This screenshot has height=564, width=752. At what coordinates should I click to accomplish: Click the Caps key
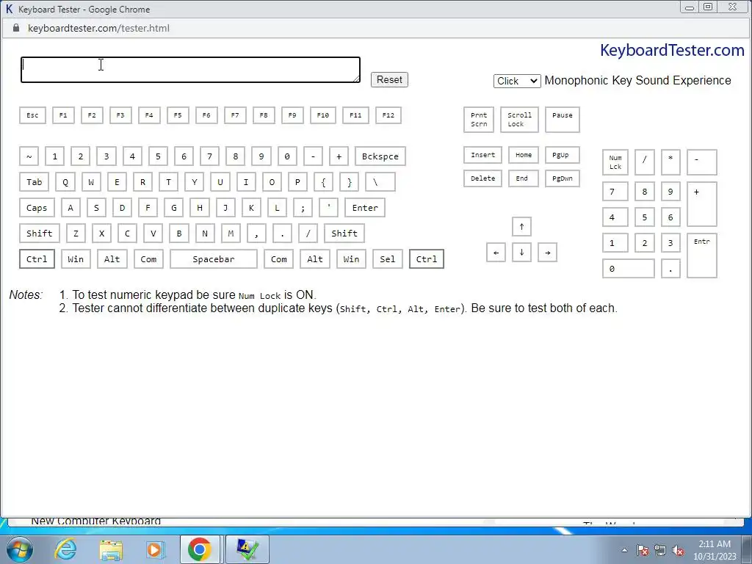(37, 208)
